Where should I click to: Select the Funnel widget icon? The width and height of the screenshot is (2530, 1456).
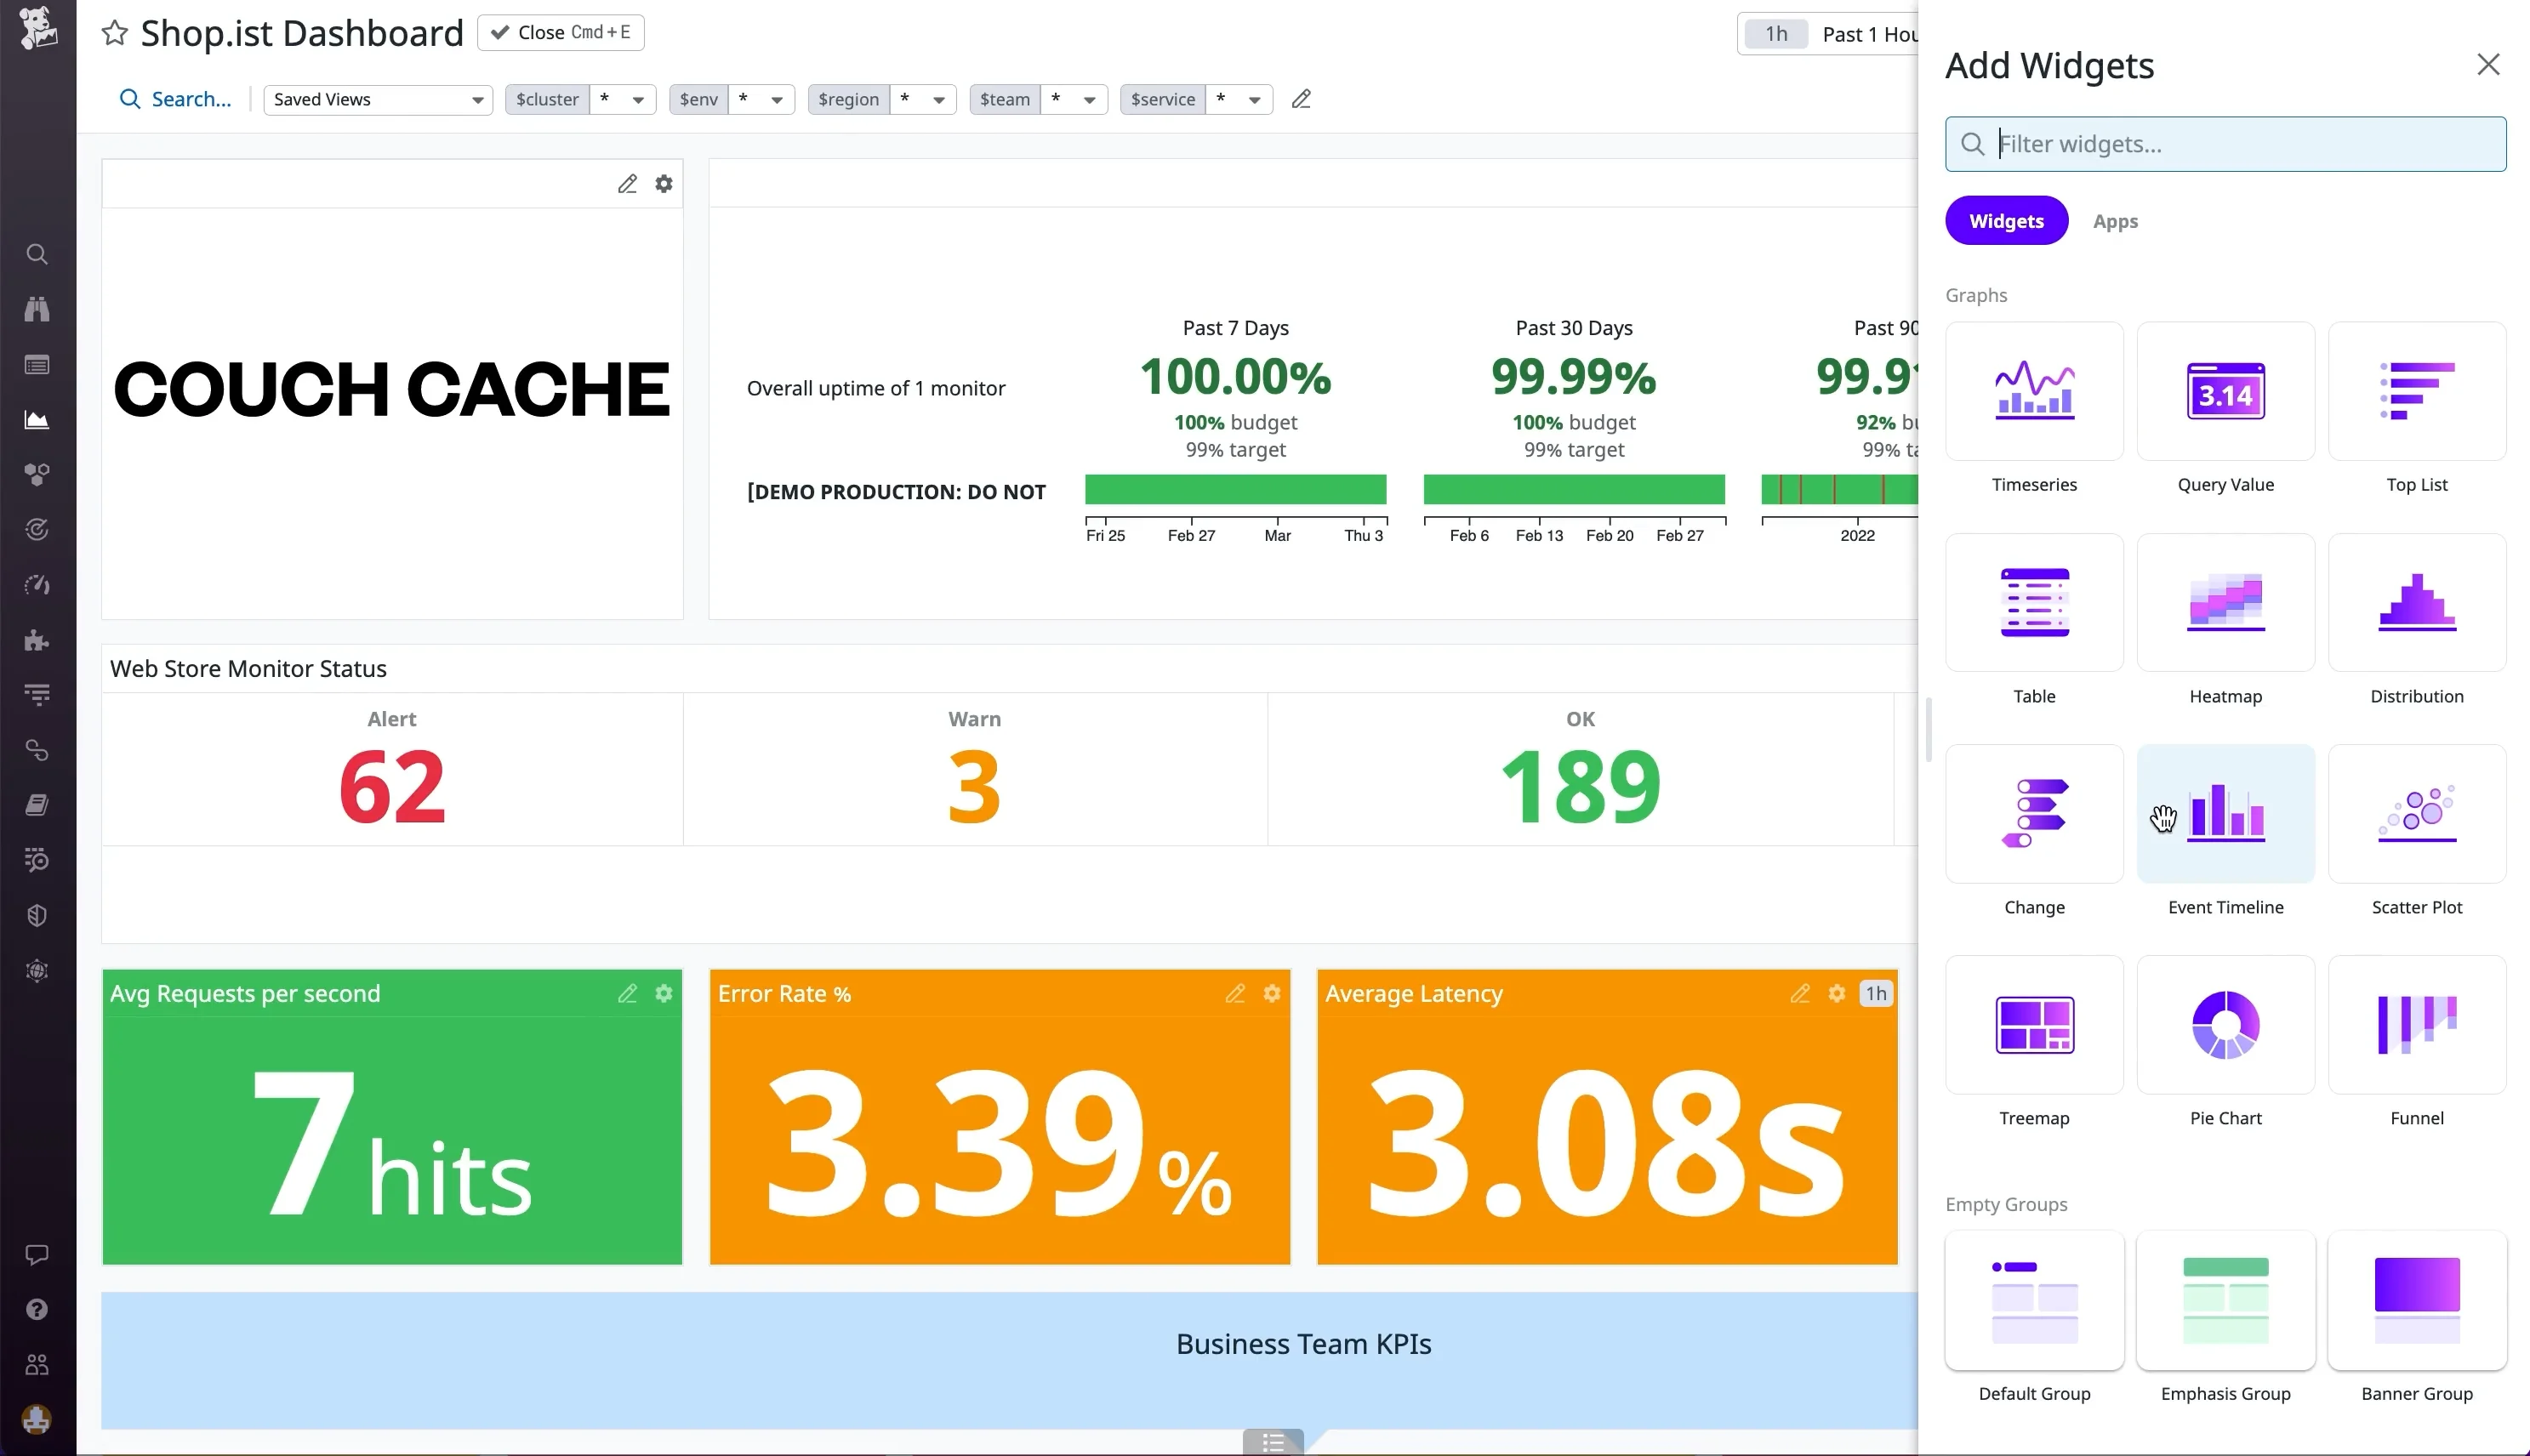point(2416,1025)
